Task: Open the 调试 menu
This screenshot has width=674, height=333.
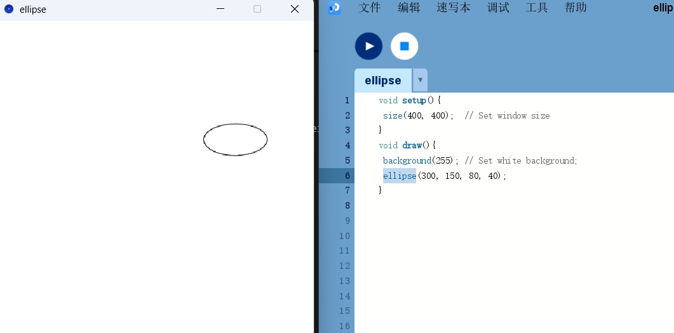Action: point(498,8)
